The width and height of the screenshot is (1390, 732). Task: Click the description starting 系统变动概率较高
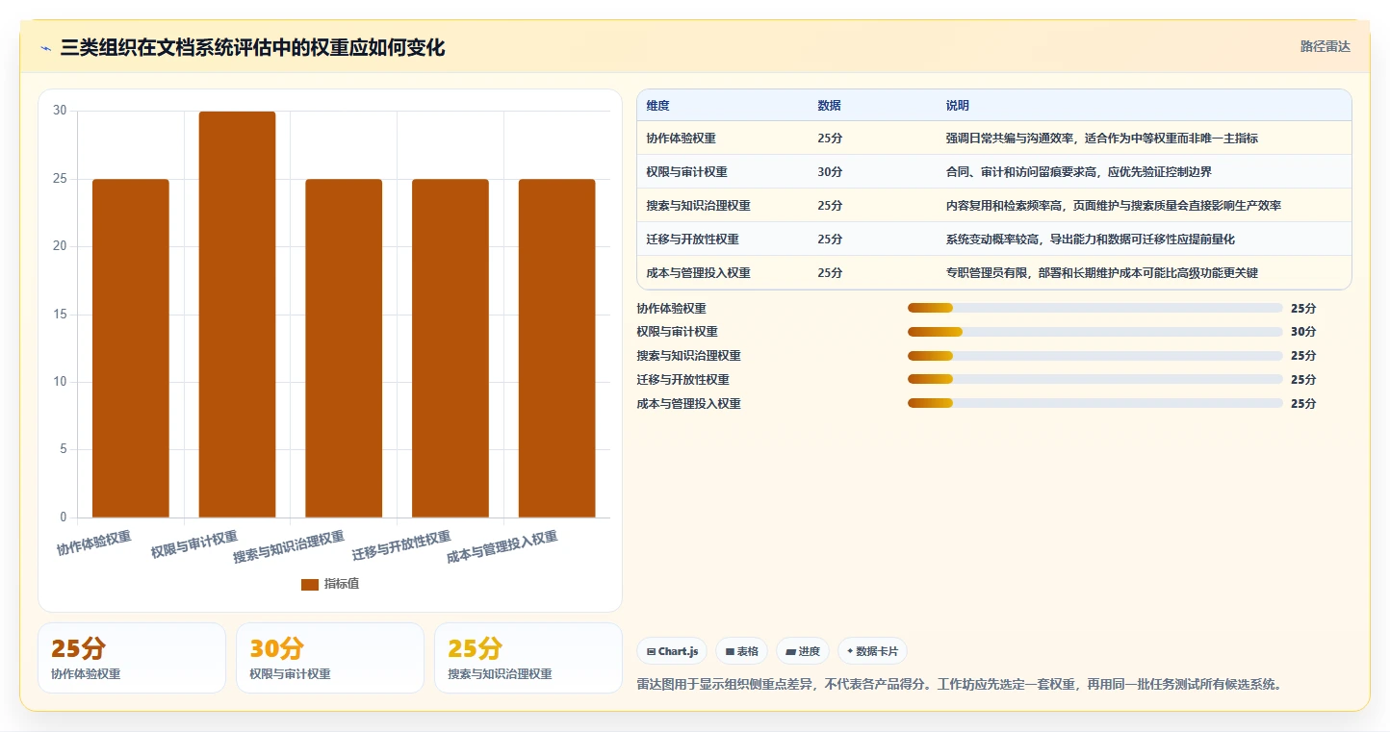(1091, 240)
